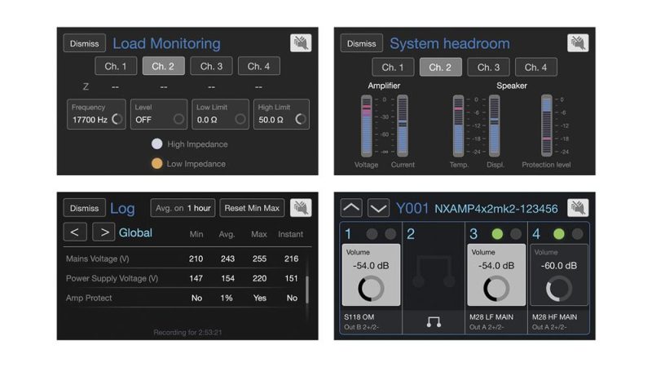Click the channel 1 Volume dial
The width and height of the screenshot is (652, 367).
pos(369,289)
